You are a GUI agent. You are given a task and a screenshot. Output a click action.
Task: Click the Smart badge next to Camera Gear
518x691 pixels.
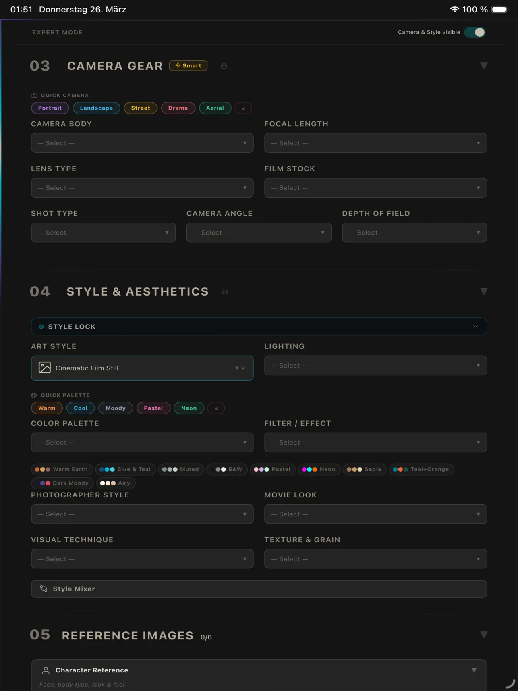point(188,65)
